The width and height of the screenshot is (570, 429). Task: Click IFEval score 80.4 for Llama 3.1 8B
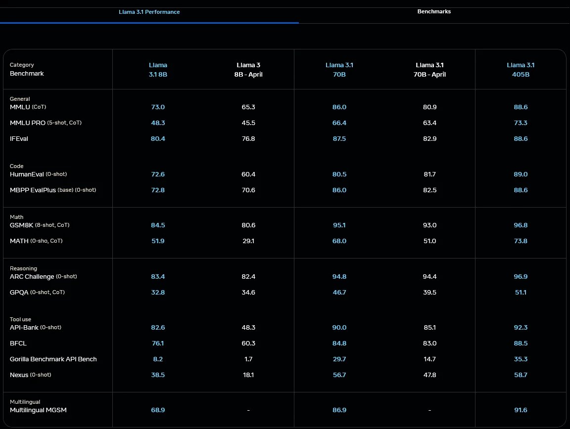point(158,139)
